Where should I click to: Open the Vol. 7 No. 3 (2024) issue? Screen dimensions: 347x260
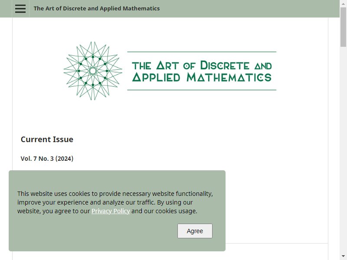tap(47, 159)
